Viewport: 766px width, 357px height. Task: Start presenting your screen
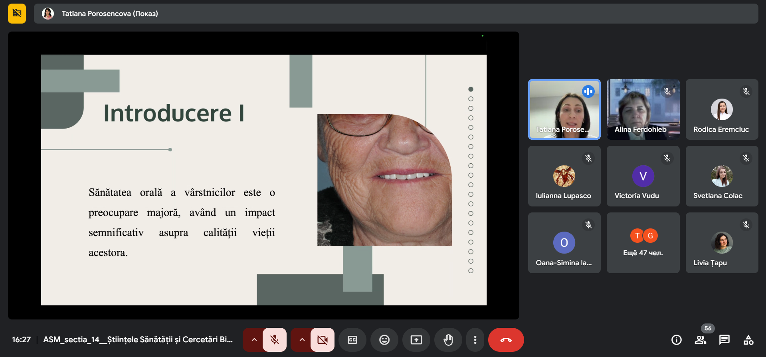pyautogui.click(x=416, y=340)
